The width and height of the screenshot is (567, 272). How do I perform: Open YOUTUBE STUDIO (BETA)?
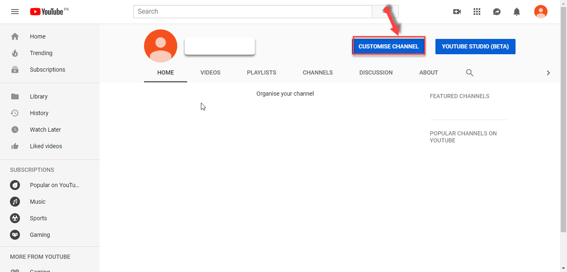tap(475, 46)
